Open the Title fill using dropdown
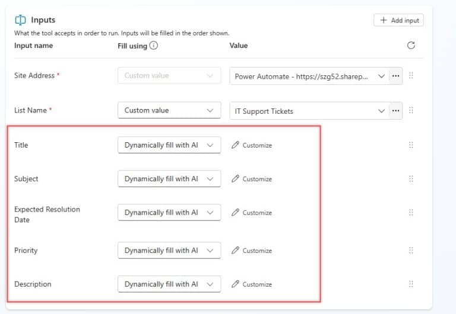The height and width of the screenshot is (314, 456). tap(169, 145)
